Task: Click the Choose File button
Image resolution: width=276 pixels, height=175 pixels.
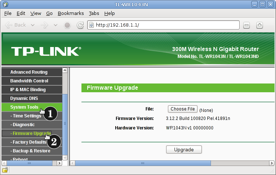Action: tap(183, 109)
